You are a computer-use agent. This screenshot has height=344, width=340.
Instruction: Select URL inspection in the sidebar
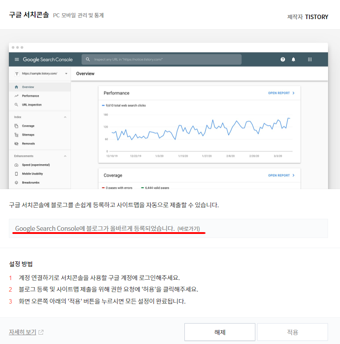coord(40,105)
